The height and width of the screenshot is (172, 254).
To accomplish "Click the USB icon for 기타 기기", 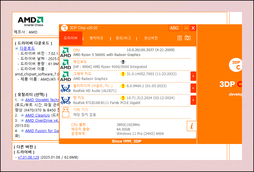I will coord(66,112).
